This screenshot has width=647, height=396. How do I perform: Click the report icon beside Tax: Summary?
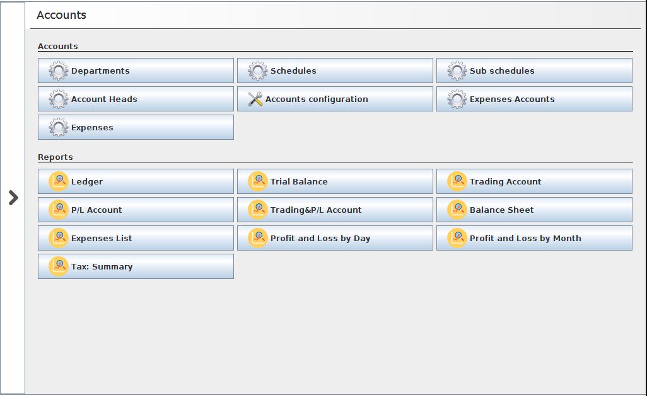[x=59, y=267]
